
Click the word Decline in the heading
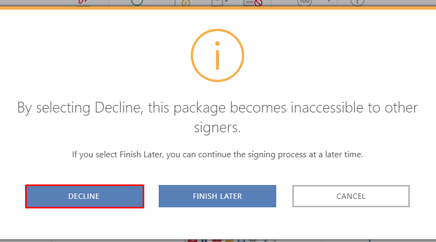tap(119, 108)
